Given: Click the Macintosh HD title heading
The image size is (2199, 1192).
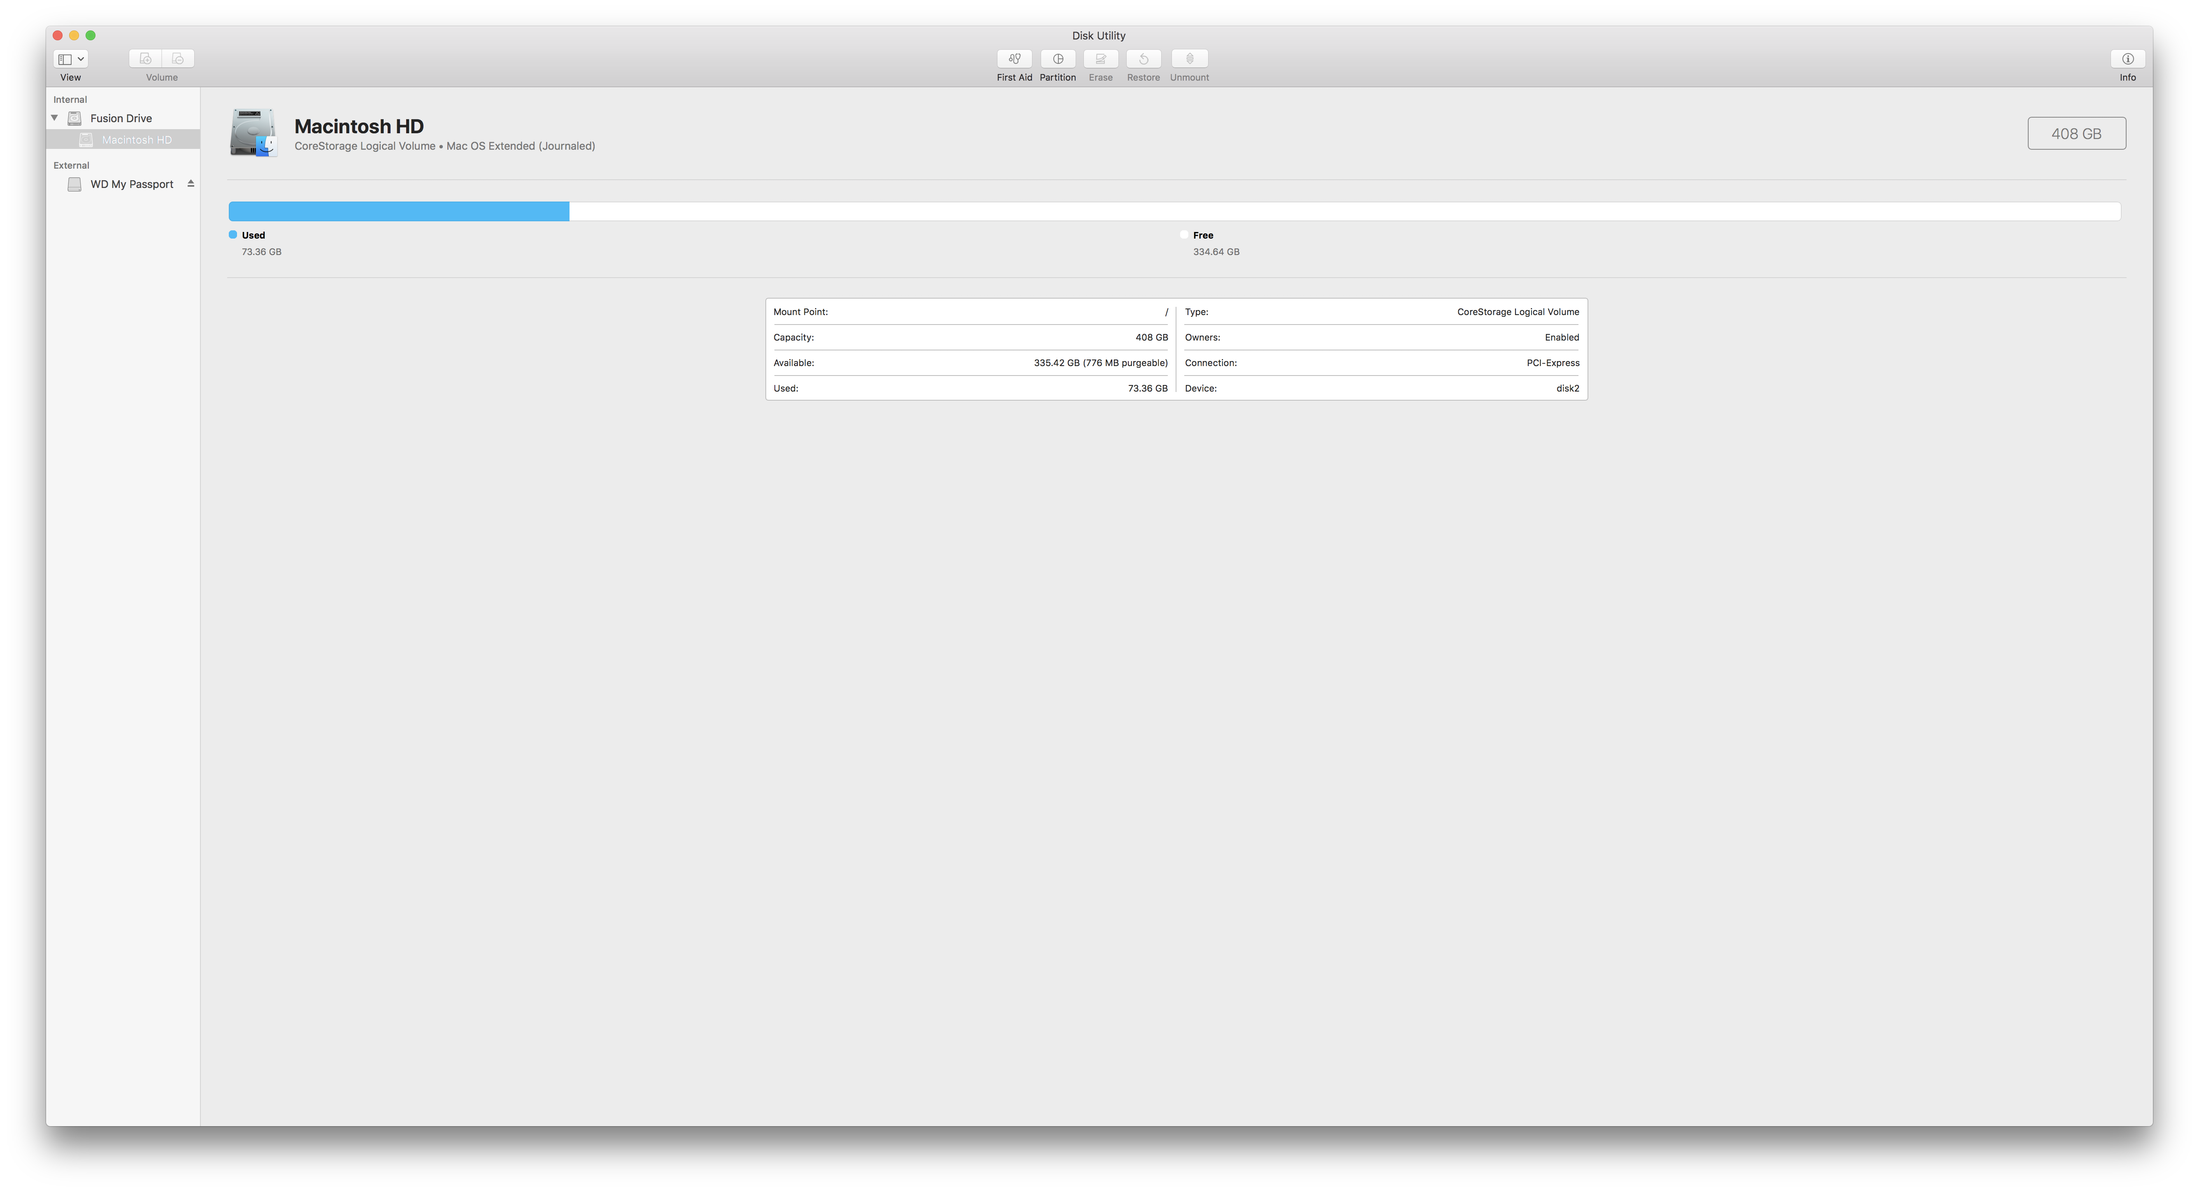Looking at the screenshot, I should 358,126.
